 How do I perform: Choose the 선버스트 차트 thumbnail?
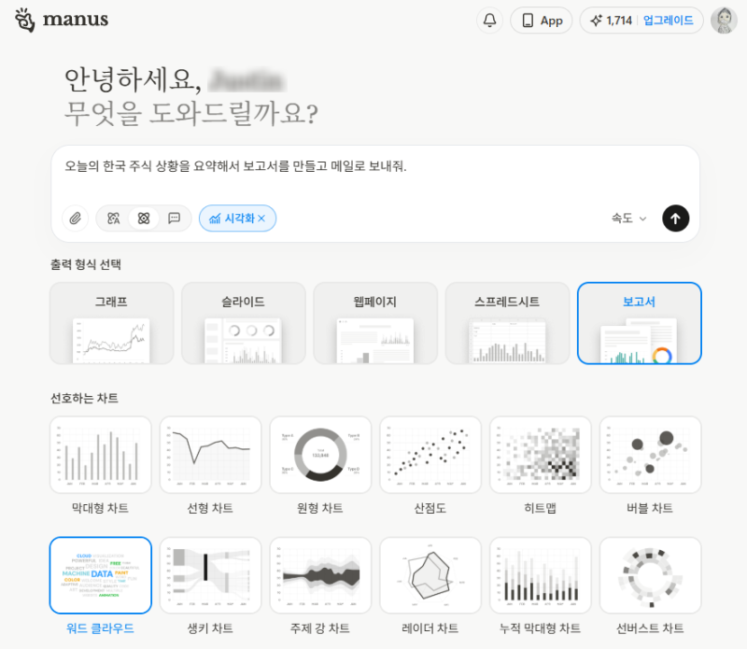pyautogui.click(x=650, y=575)
